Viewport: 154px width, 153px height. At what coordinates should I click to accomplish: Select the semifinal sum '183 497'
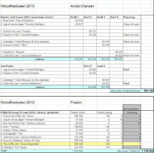point(105,87)
